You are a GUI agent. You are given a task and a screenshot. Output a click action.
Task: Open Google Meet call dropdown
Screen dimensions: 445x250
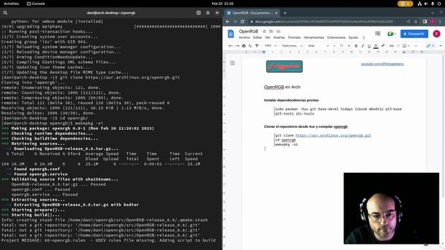pyautogui.click(x=391, y=34)
